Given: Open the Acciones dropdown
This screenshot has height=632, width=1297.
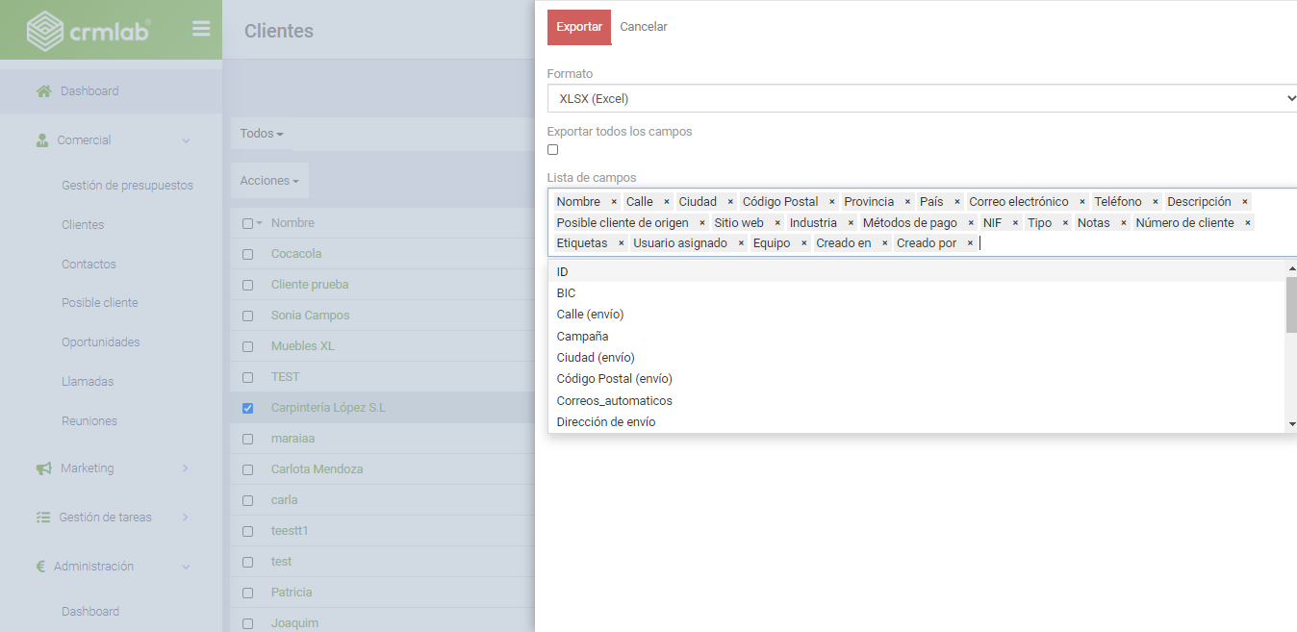Looking at the screenshot, I should coord(269,181).
